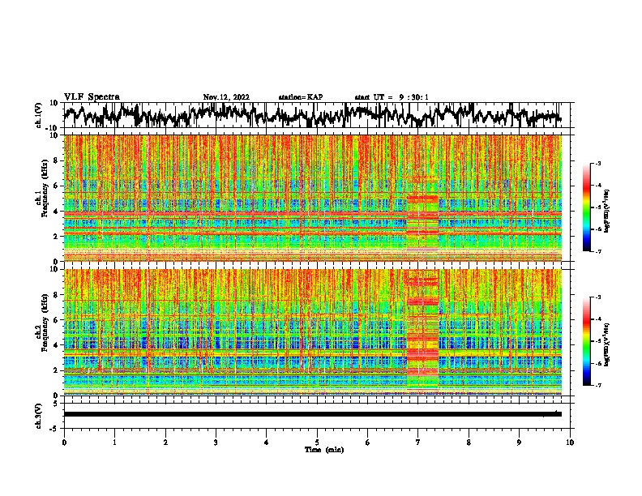Click the ch.1 spectrogram color scale bar
This screenshot has width=642, height=496.
[587, 207]
